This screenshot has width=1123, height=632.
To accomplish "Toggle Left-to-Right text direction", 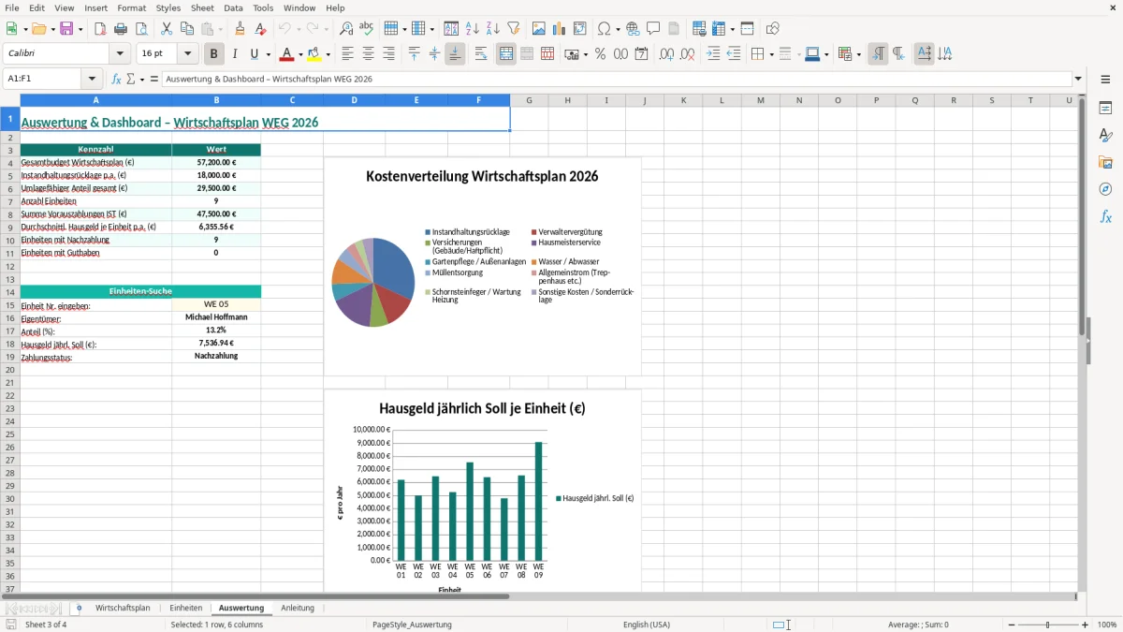I will [878, 54].
